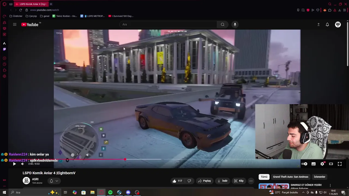Open the heart bookmarks icon in address bar
Screen dimensions: 349x196
[x=318, y=10]
